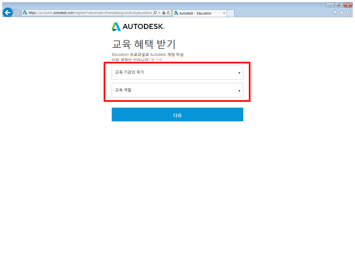Click the favorites star icon
The image size is (355, 274).
tap(342, 13)
